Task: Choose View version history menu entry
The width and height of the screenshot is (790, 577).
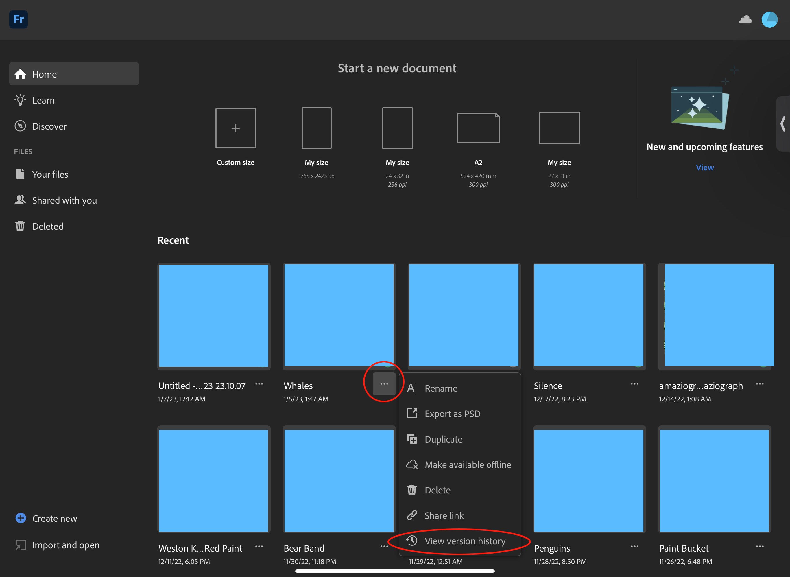Action: pyautogui.click(x=464, y=541)
